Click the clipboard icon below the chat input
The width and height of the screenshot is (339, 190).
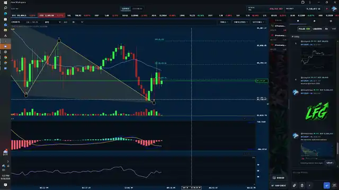coord(302,185)
